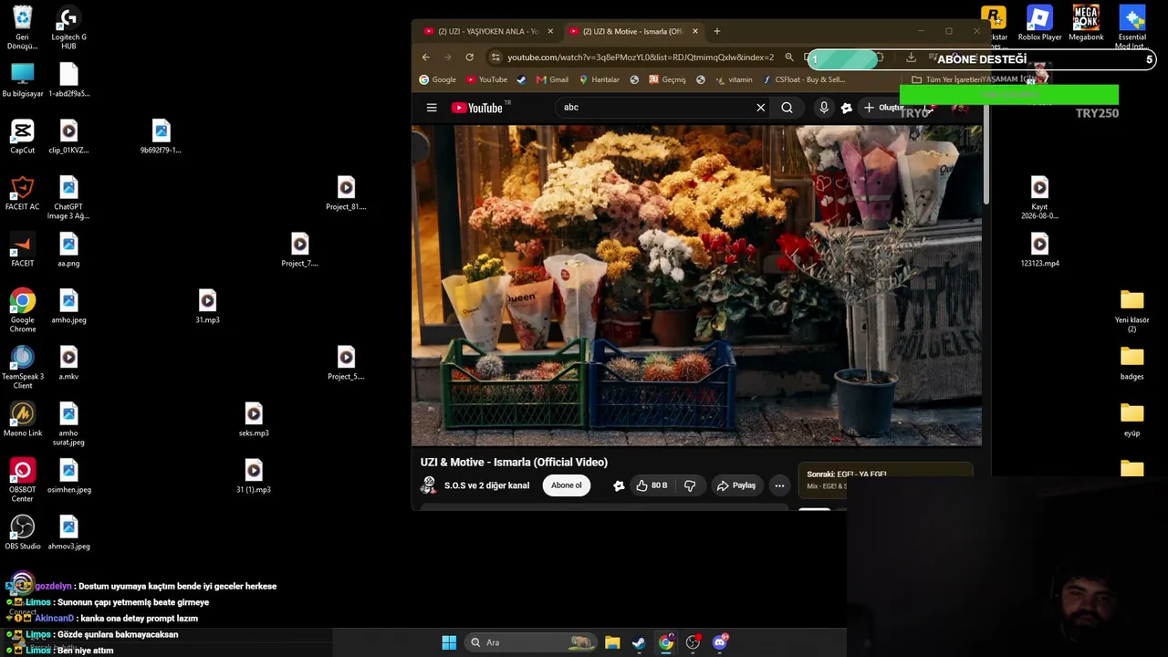1168x657 pixels.
Task: Select the OBSBOT Center desktop icon
Action: click(x=23, y=480)
